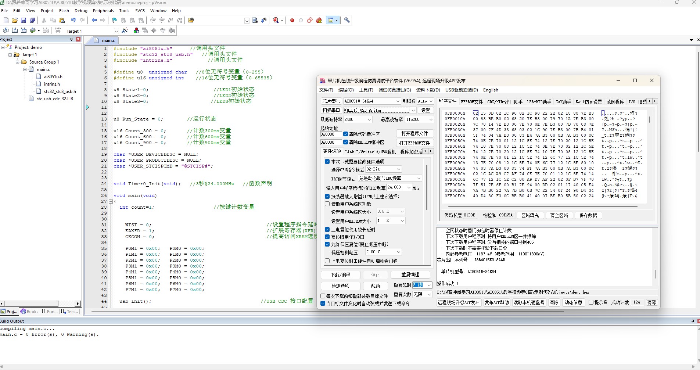Open the 调试仿真接口 menu

coord(395,90)
